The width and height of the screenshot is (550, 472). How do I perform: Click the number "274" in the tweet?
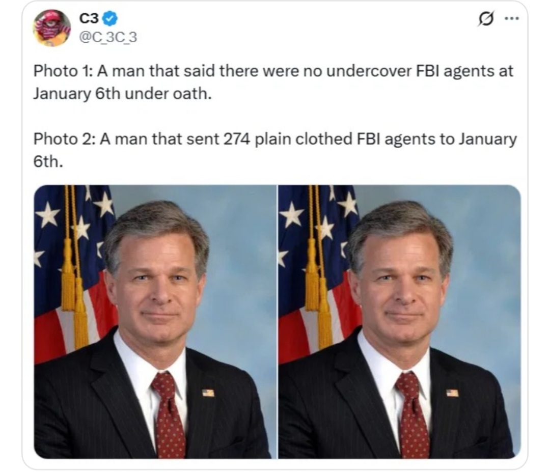(x=236, y=139)
